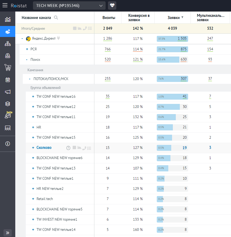Screen dimensions: 231x237
Task: Open the hamburger main menu
Action: 5,5
